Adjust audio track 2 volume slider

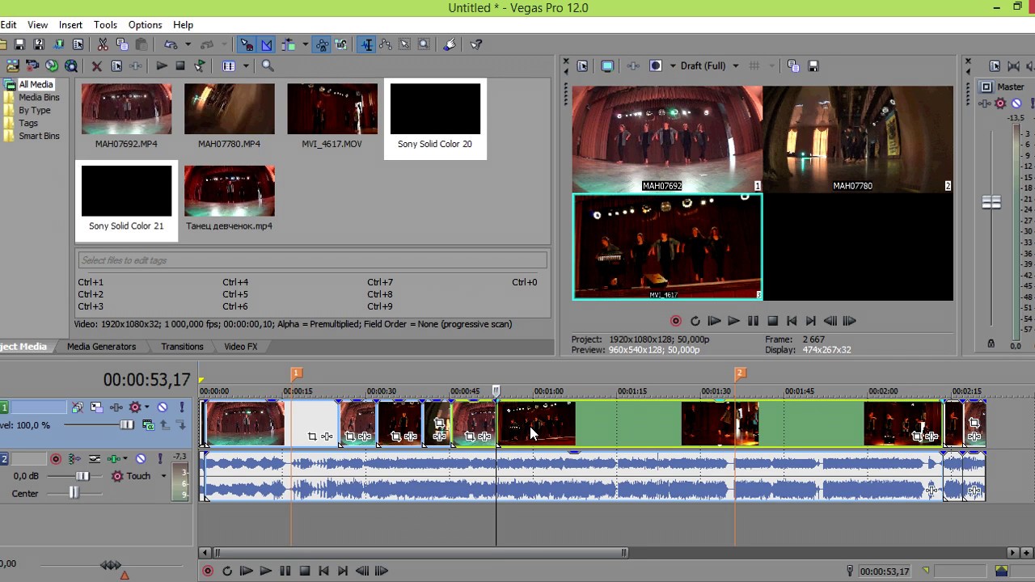tap(82, 476)
